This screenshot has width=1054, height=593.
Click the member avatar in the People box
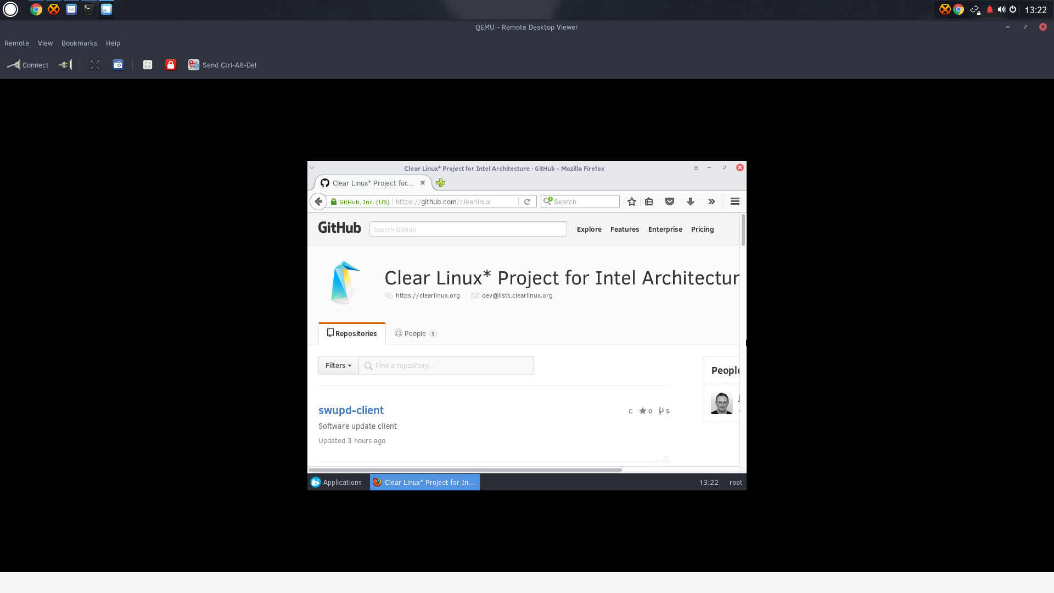tap(721, 403)
